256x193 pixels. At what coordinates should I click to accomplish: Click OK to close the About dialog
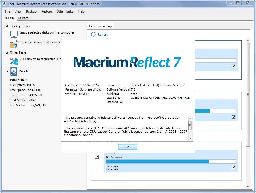click(127, 147)
